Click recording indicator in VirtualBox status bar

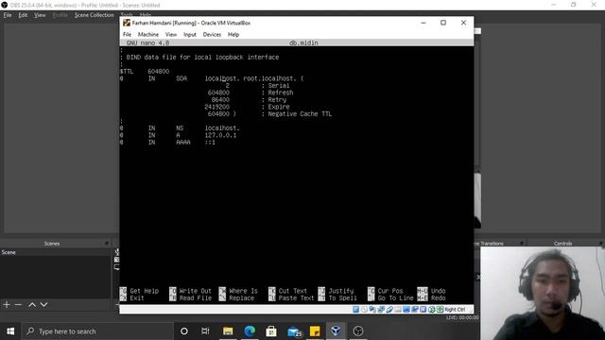click(415, 309)
